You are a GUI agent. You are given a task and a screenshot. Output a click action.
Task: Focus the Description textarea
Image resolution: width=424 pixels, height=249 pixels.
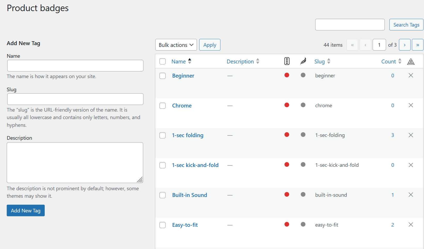pyautogui.click(x=75, y=163)
